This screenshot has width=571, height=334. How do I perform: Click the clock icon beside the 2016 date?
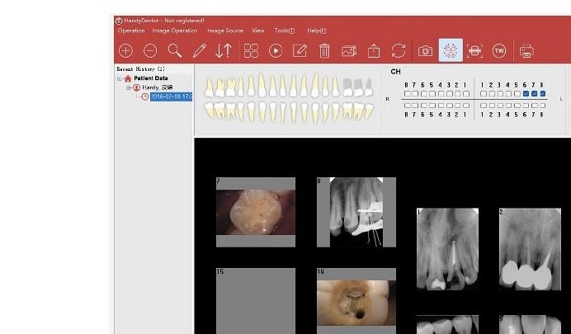tap(145, 96)
